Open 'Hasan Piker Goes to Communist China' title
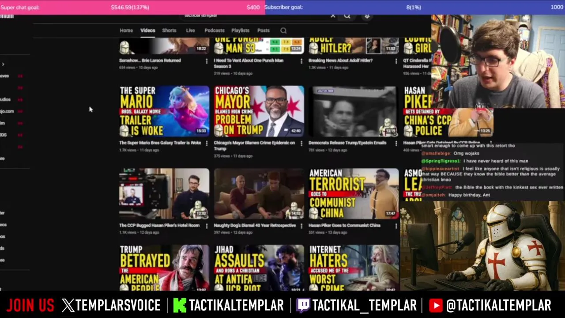 pyautogui.click(x=344, y=226)
